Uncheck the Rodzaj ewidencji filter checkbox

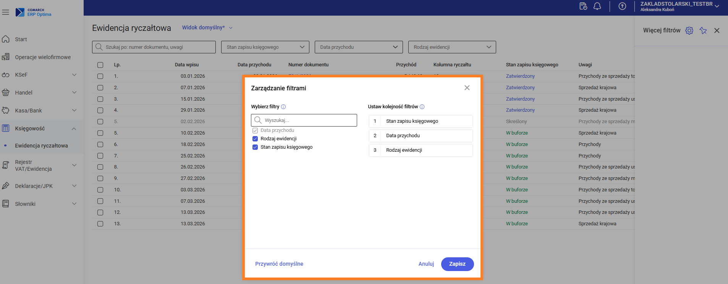[x=255, y=139]
